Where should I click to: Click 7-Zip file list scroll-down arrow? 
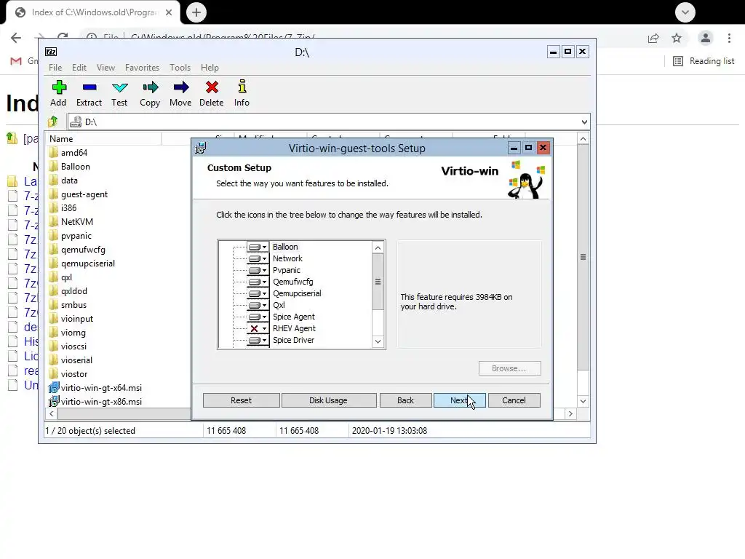click(x=583, y=401)
